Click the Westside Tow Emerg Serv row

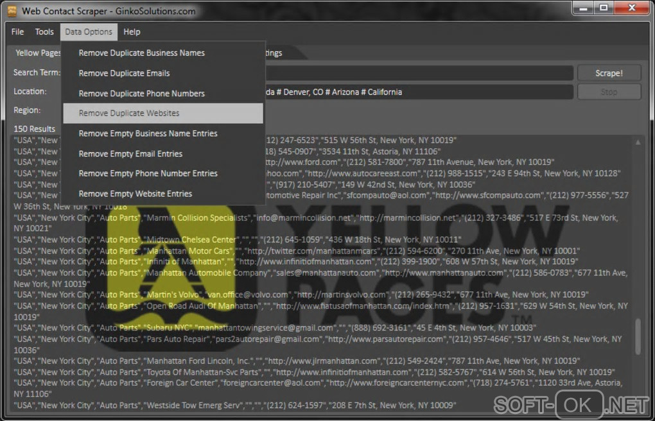[235, 405]
